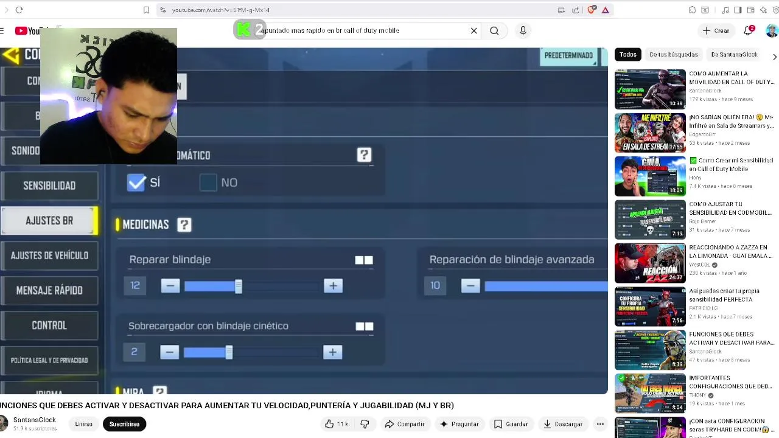Screen dimensions: 779x438
Task: Click the Reparar blindaje slider handle
Action: [239, 286]
